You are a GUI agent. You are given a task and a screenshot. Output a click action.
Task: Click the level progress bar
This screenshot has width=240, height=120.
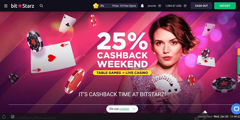(118, 6)
